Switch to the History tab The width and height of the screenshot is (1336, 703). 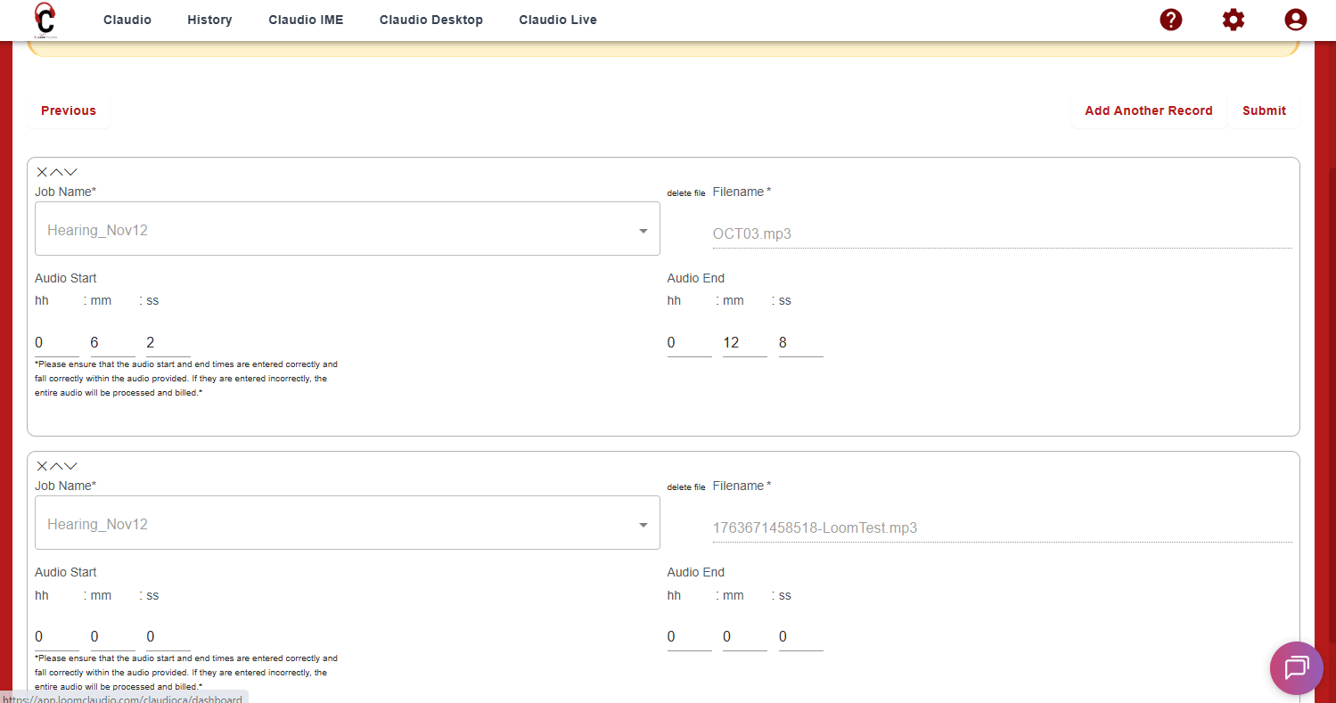pyautogui.click(x=209, y=20)
